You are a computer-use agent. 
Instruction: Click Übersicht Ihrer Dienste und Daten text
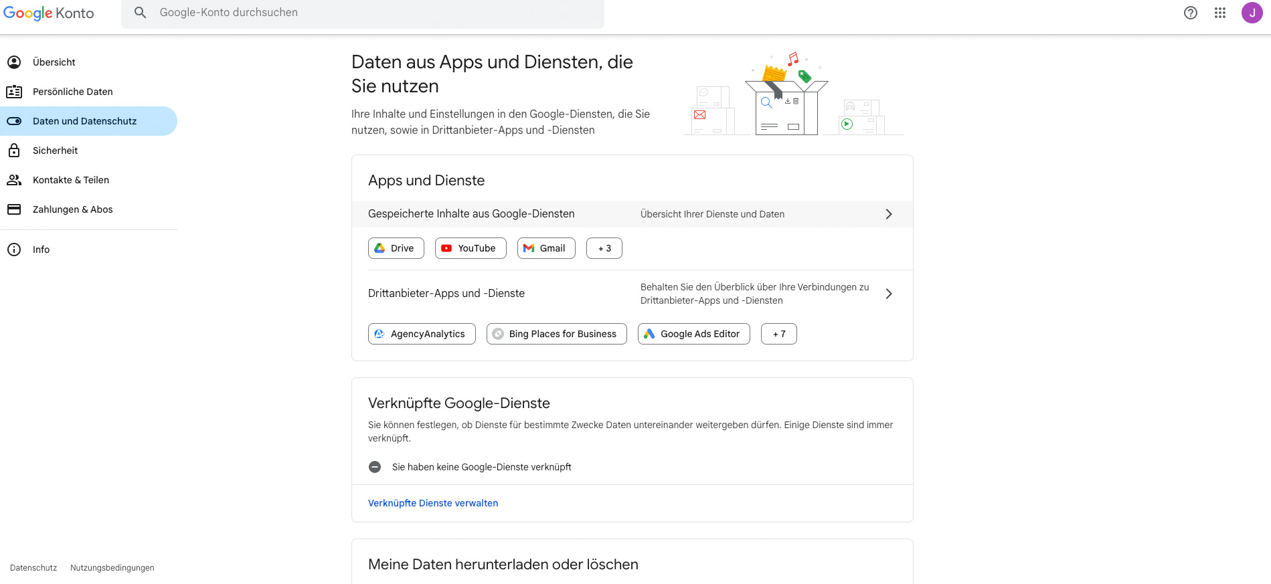(x=712, y=214)
